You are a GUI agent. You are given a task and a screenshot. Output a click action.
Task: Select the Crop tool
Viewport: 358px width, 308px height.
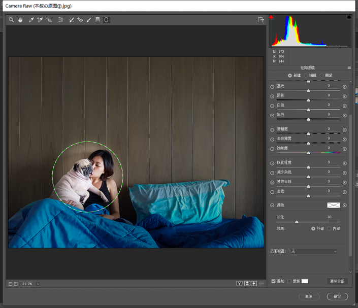point(60,20)
